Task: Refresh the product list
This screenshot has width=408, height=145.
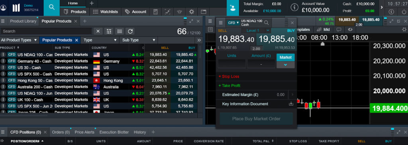Action: (130, 31)
